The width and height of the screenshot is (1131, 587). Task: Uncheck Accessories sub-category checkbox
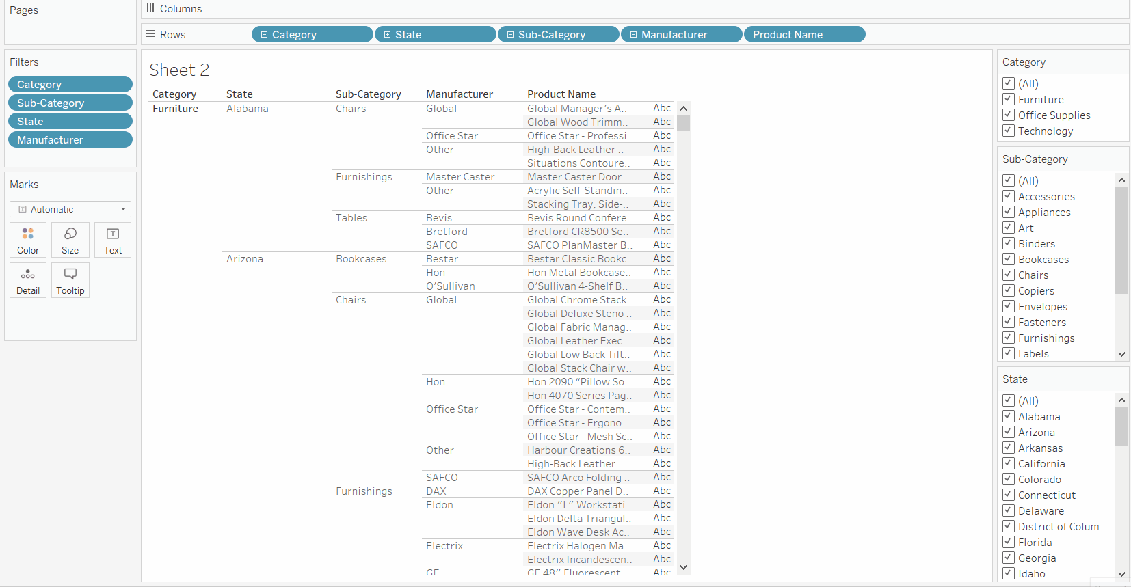(1009, 196)
